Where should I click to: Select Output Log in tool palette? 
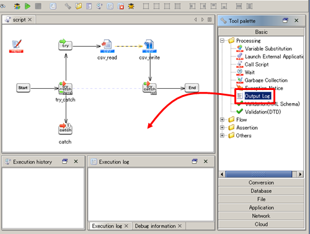tap(257, 96)
